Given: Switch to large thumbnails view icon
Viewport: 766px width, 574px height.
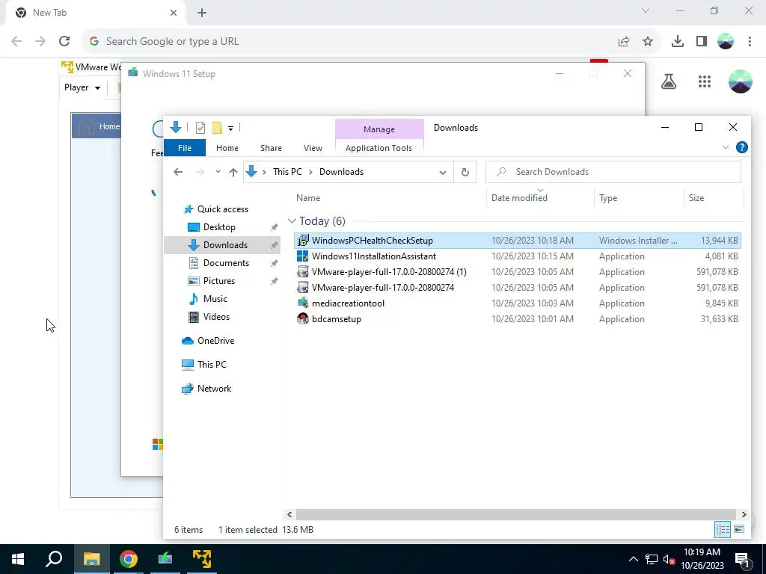Looking at the screenshot, I should click(739, 530).
